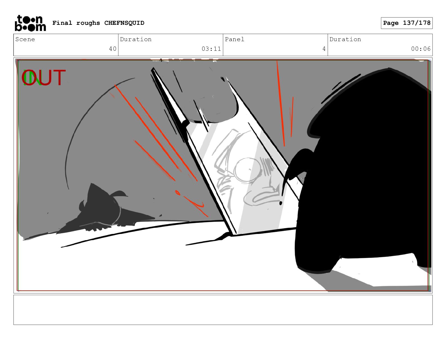This screenshot has width=446, height=345.
Task: Click the 'Panel' header label
Action: click(x=235, y=39)
